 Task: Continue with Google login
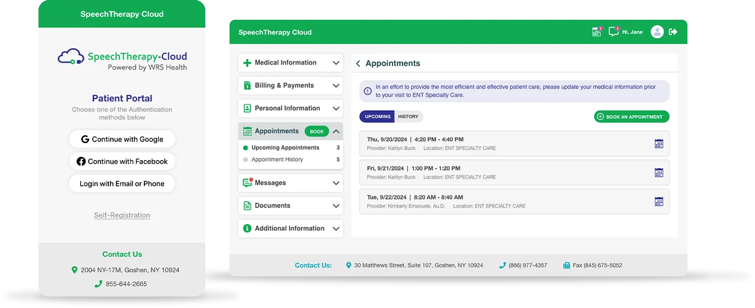pos(122,139)
